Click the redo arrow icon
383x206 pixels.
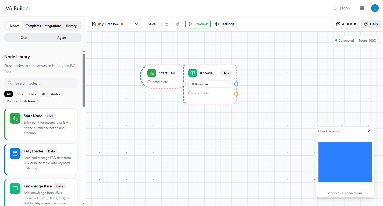pos(178,24)
